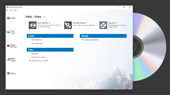Open the Tools menu
170x95 pixels.
click(x=11, y=10)
